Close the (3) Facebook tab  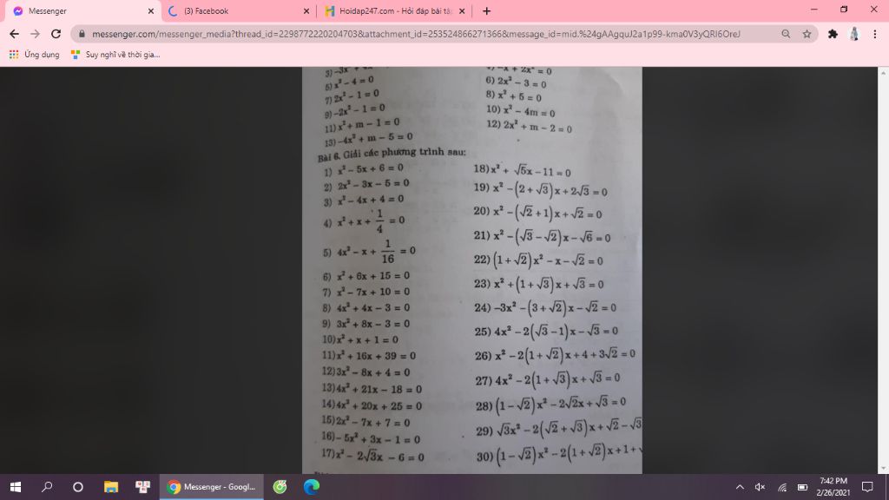(x=306, y=10)
